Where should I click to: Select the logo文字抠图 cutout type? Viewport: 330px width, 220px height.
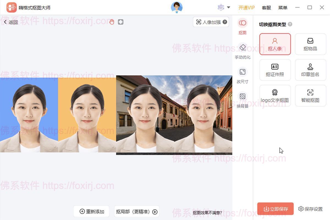(275, 95)
